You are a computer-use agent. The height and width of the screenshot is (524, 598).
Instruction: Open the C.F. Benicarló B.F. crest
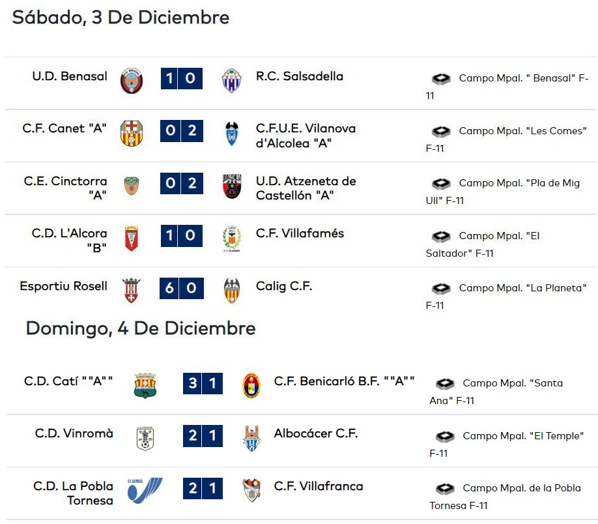(x=251, y=385)
